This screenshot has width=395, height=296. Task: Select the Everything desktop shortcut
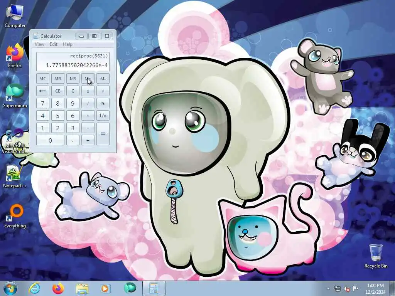[x=15, y=216]
